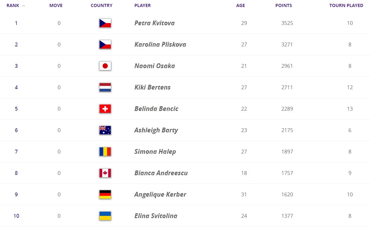Click the Country column header
The height and width of the screenshot is (228, 370).
102,5
